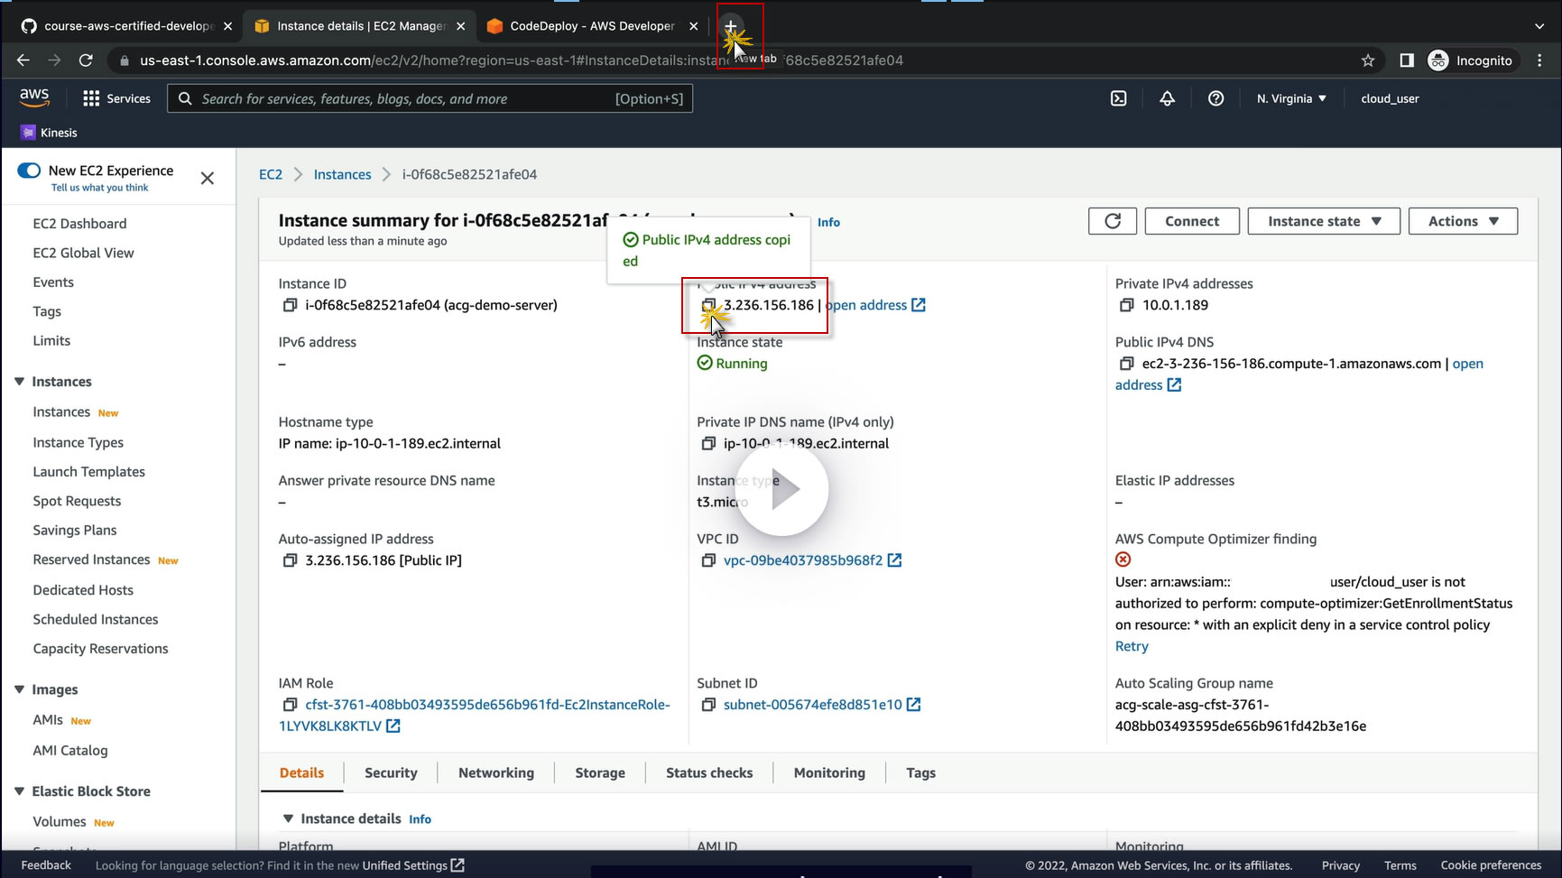Click the AWS logo home icon
The image size is (1562, 878).
click(34, 97)
